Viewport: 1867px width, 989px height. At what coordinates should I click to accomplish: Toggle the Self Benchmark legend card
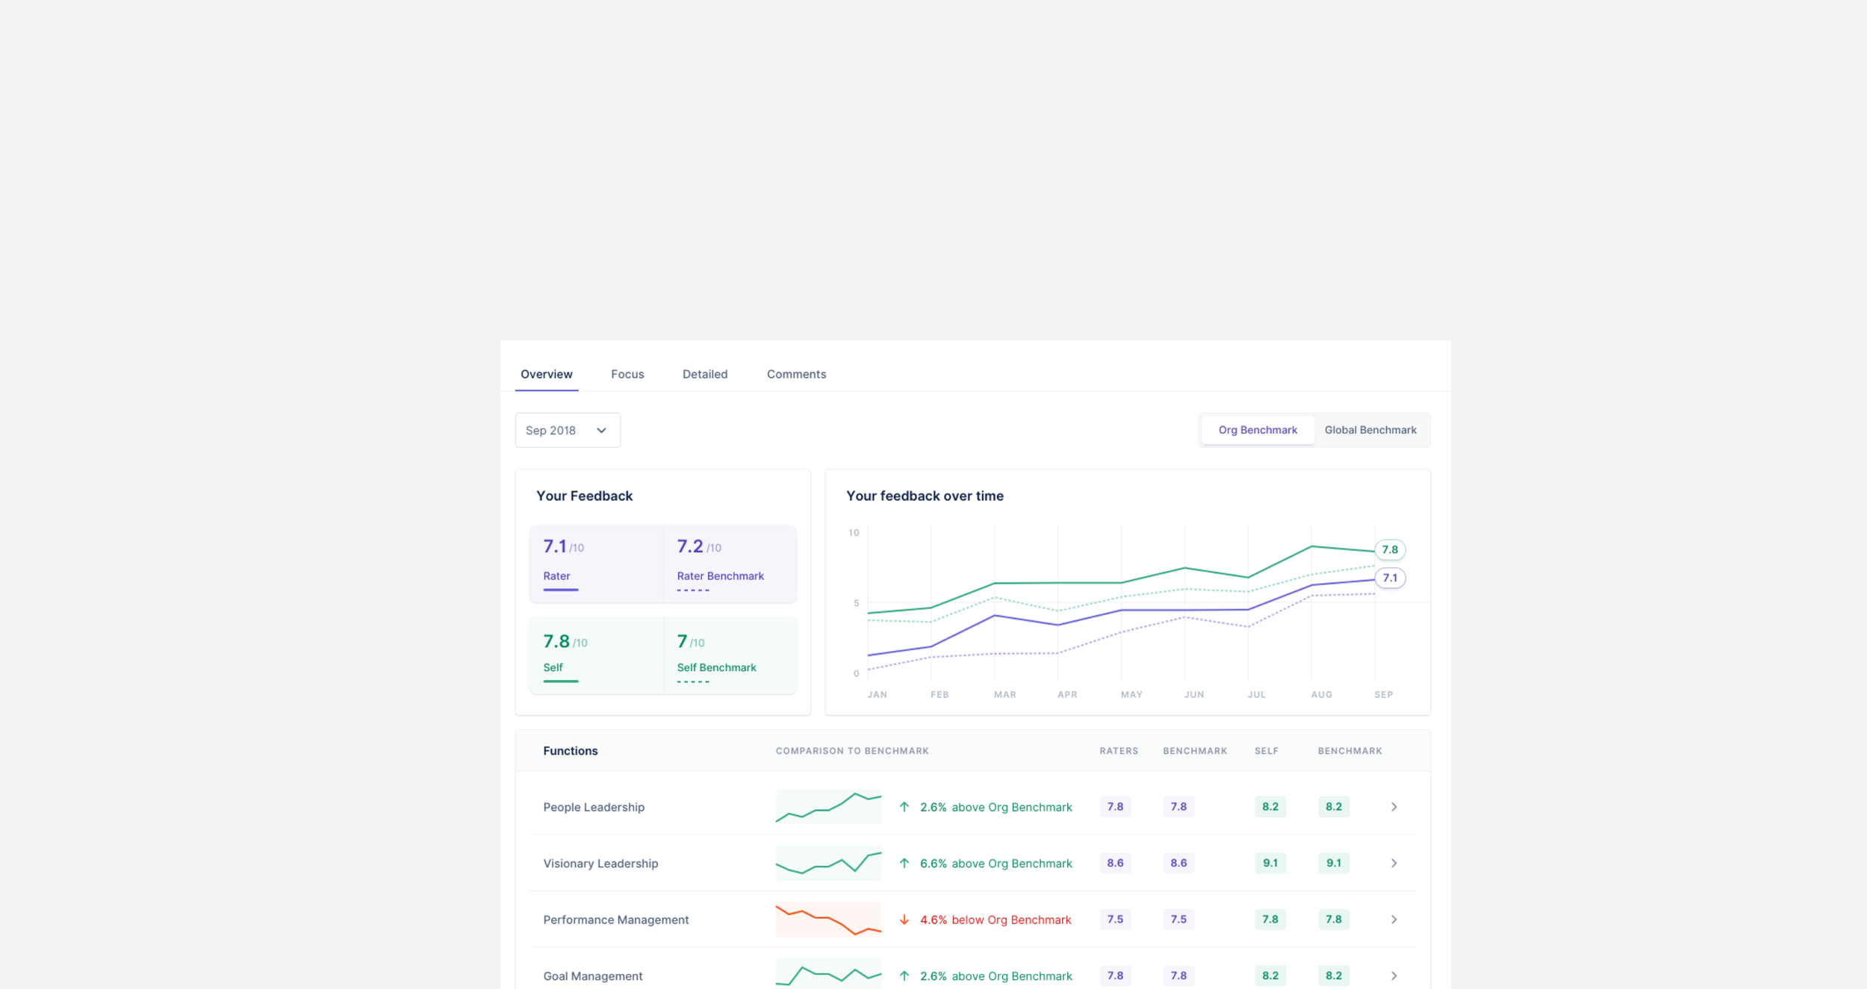[x=729, y=656]
